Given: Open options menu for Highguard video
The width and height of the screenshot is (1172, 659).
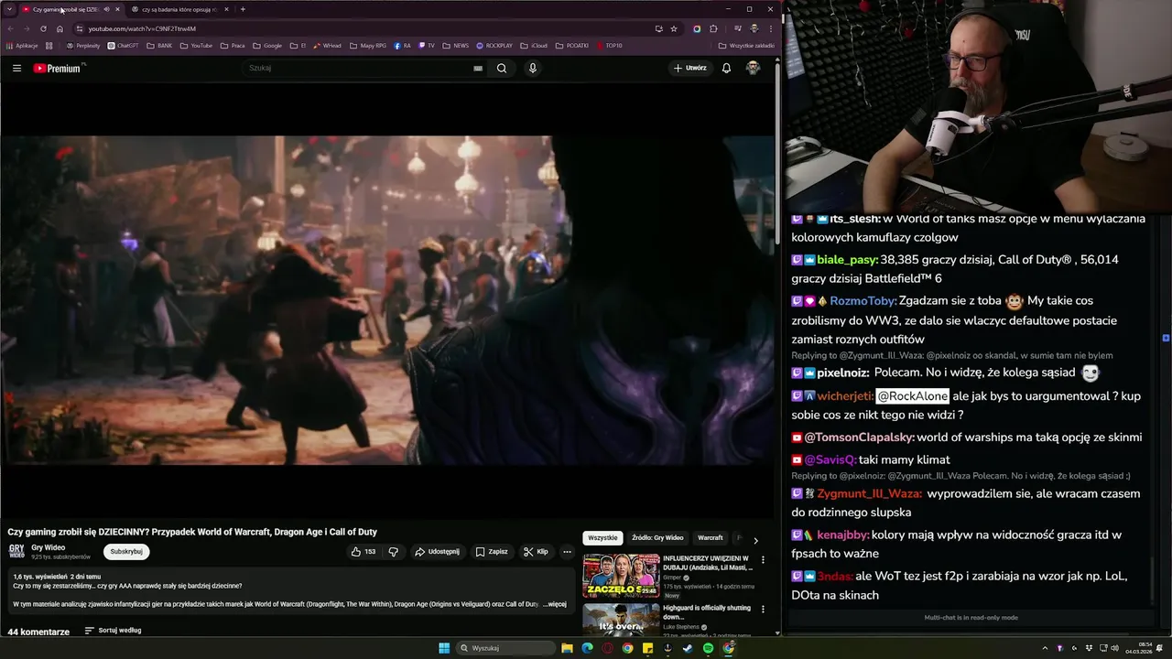Looking at the screenshot, I should 763,610.
